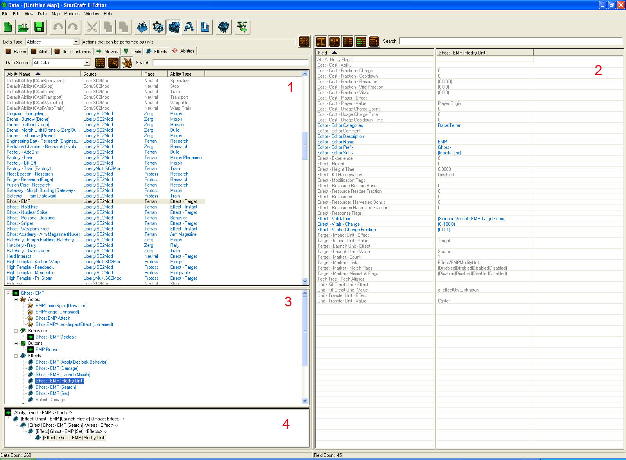This screenshot has height=460, width=626.
Task: Open the Data Source dropdown
Action: pos(87,63)
